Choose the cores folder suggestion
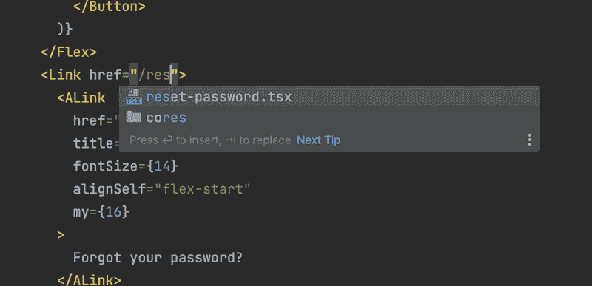 pos(329,118)
